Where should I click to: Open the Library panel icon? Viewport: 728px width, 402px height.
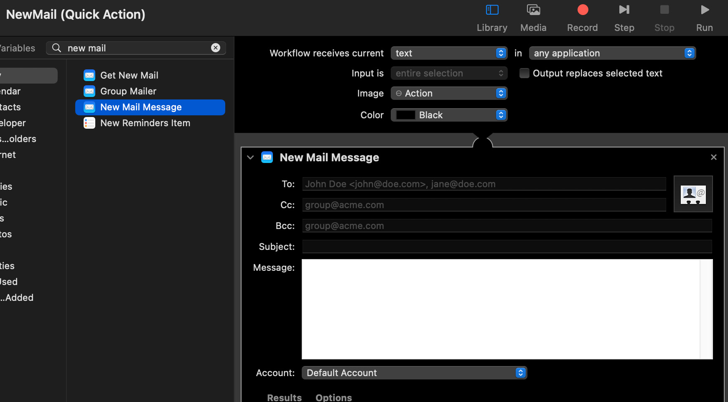point(492,10)
